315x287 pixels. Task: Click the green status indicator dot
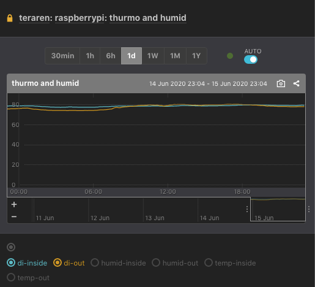point(230,56)
